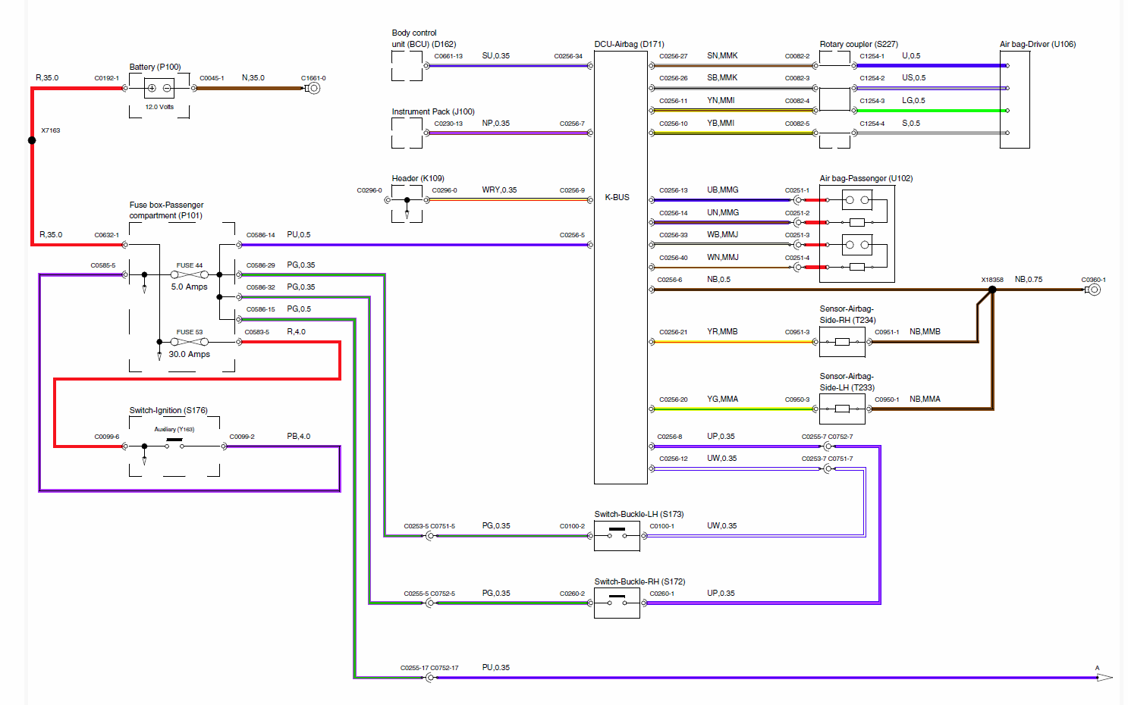Select the U,0.5 wire label
Viewport: 1128px width, 705px height.
911,55
